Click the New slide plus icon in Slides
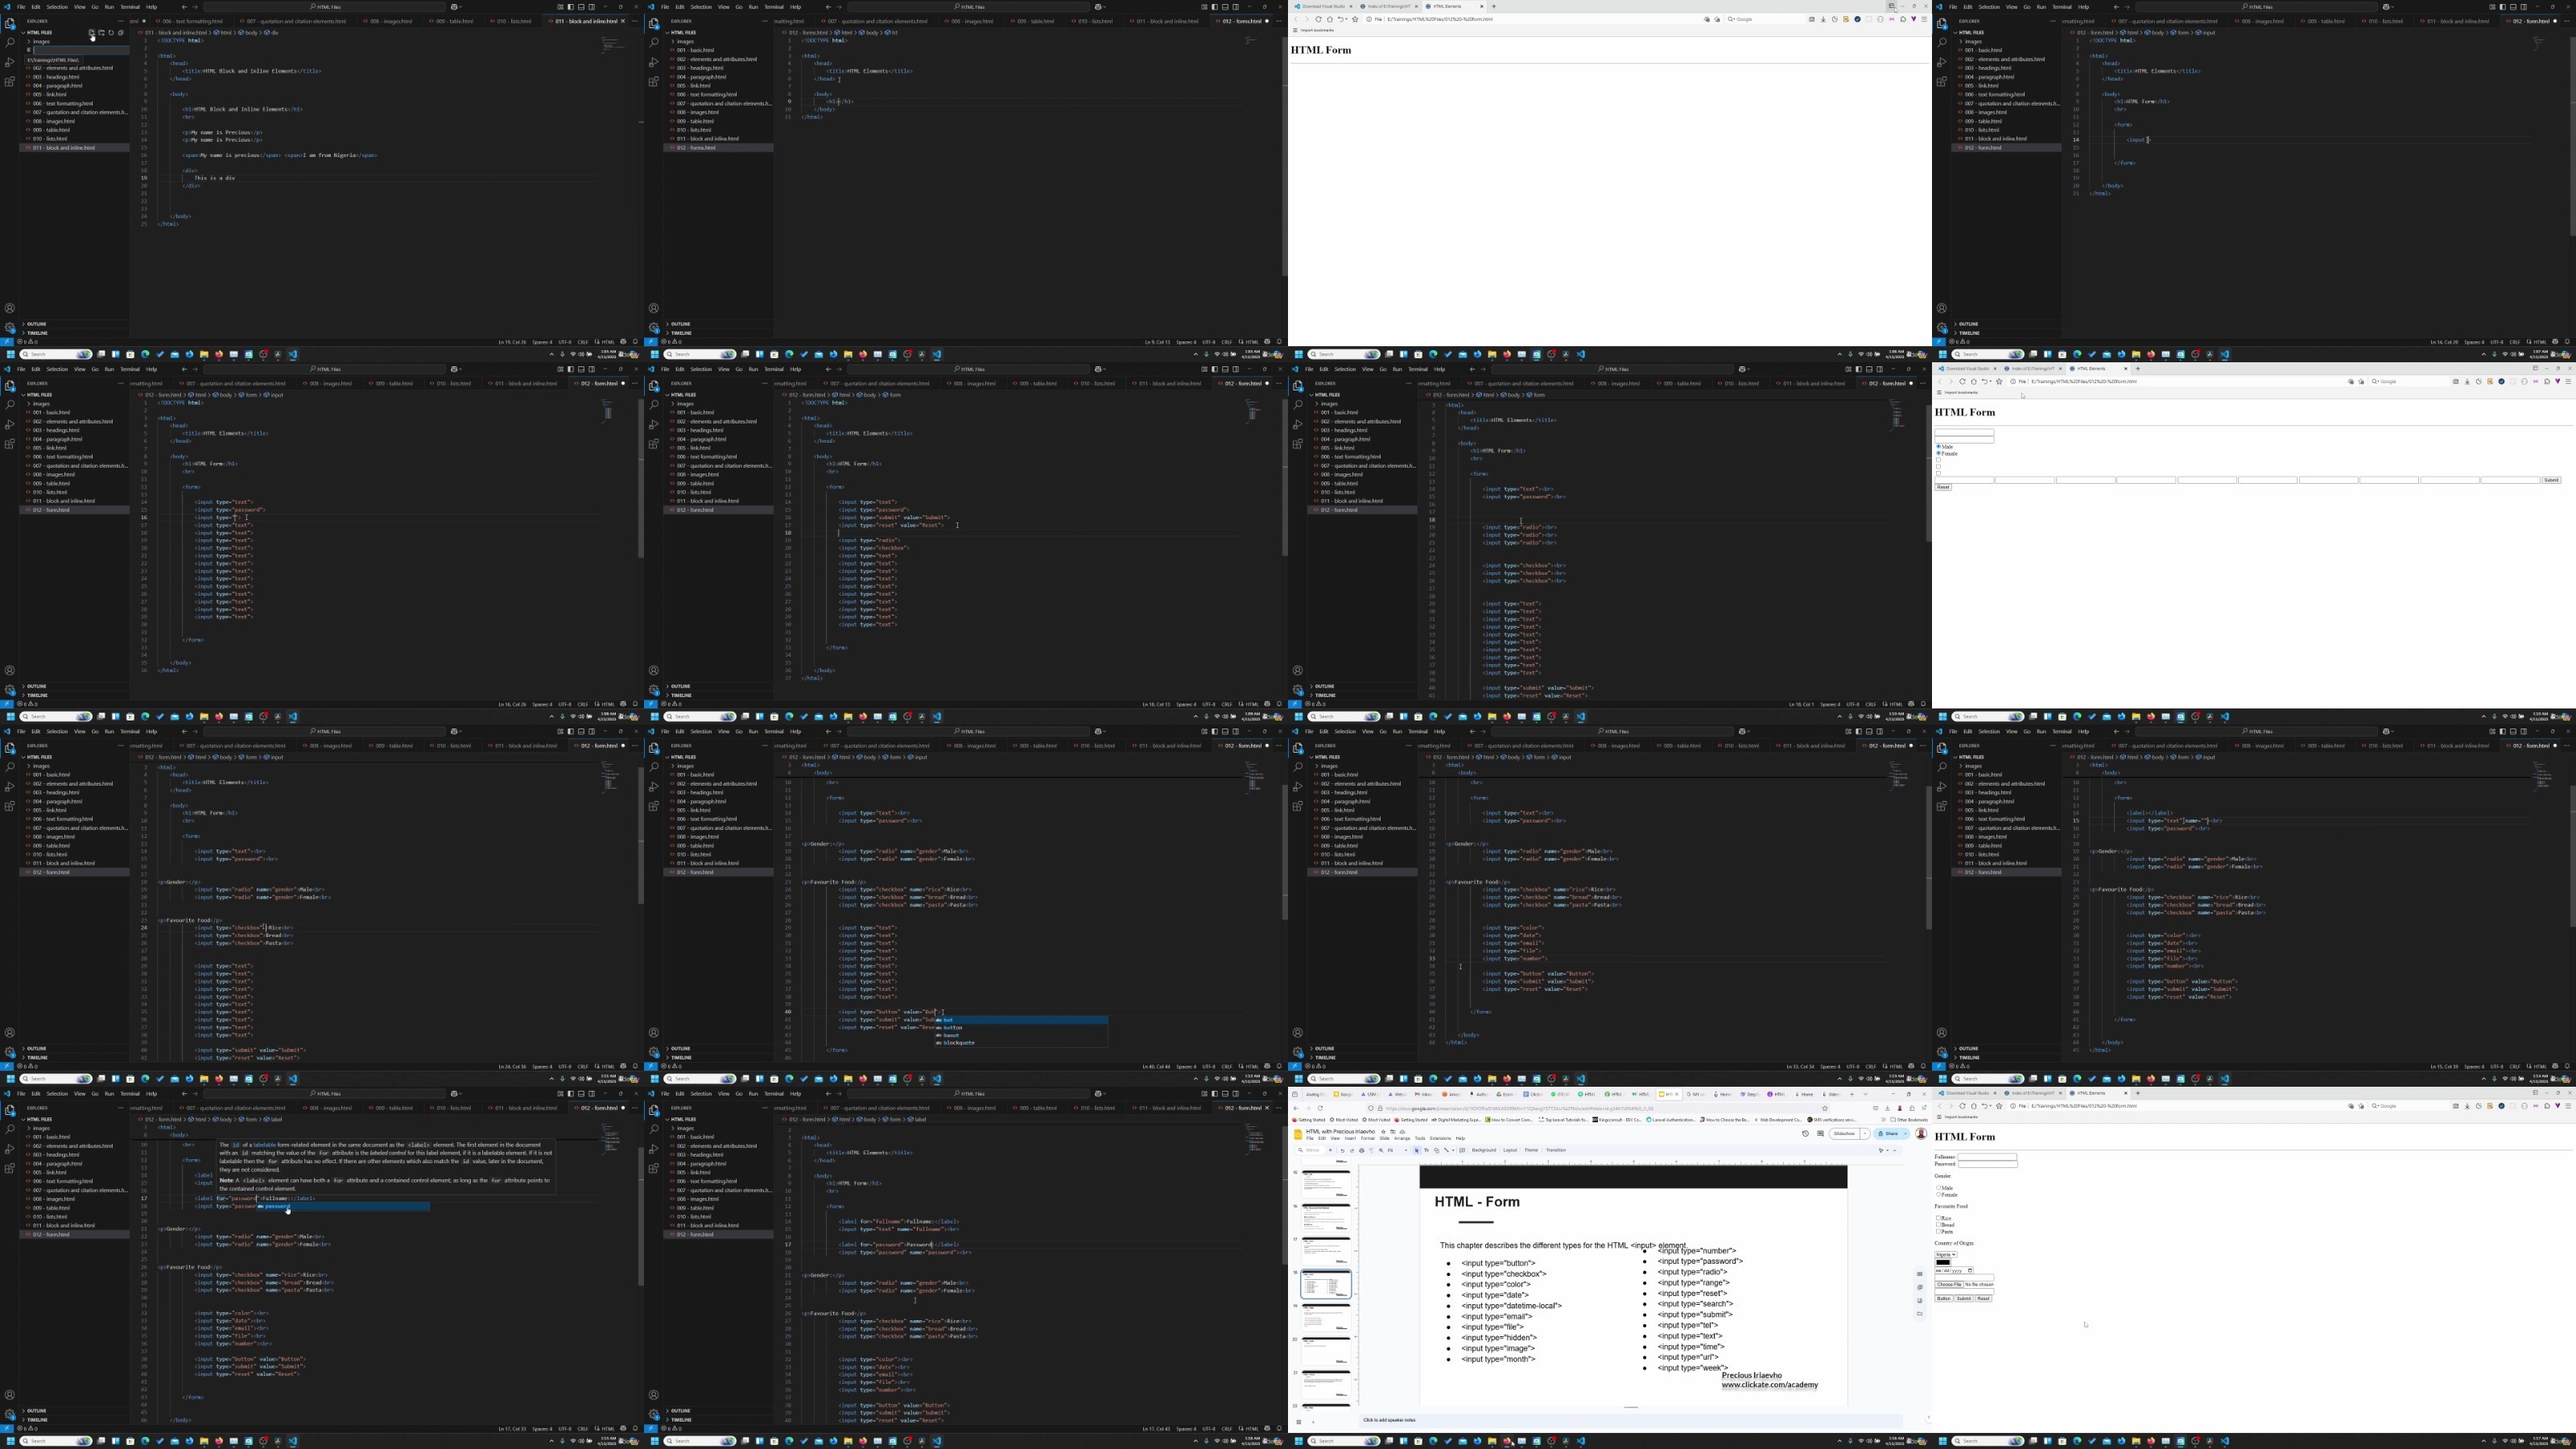Viewport: 2576px width, 1449px height. click(1331, 1150)
